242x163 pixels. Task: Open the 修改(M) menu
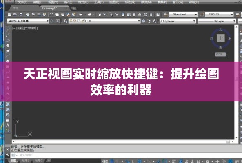[x=147, y=2]
